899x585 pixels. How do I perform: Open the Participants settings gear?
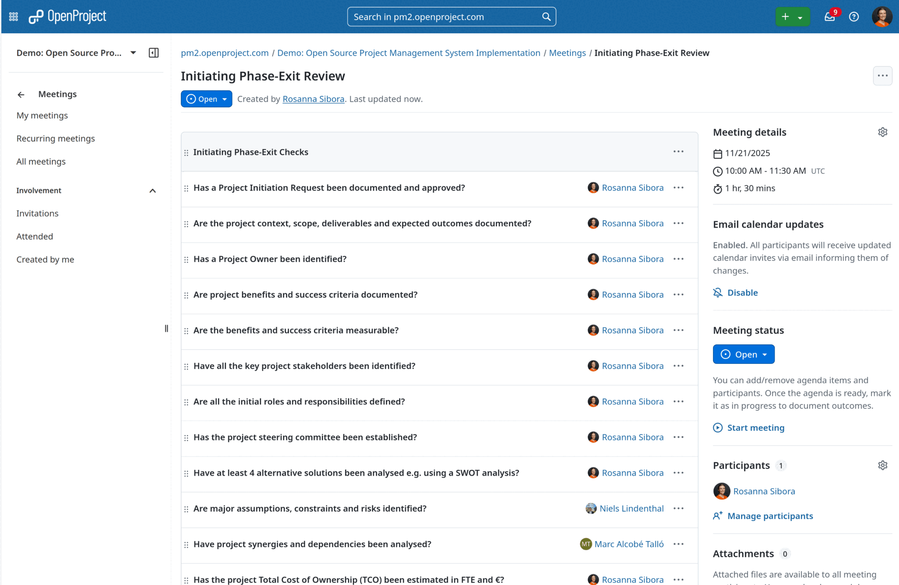tap(882, 465)
